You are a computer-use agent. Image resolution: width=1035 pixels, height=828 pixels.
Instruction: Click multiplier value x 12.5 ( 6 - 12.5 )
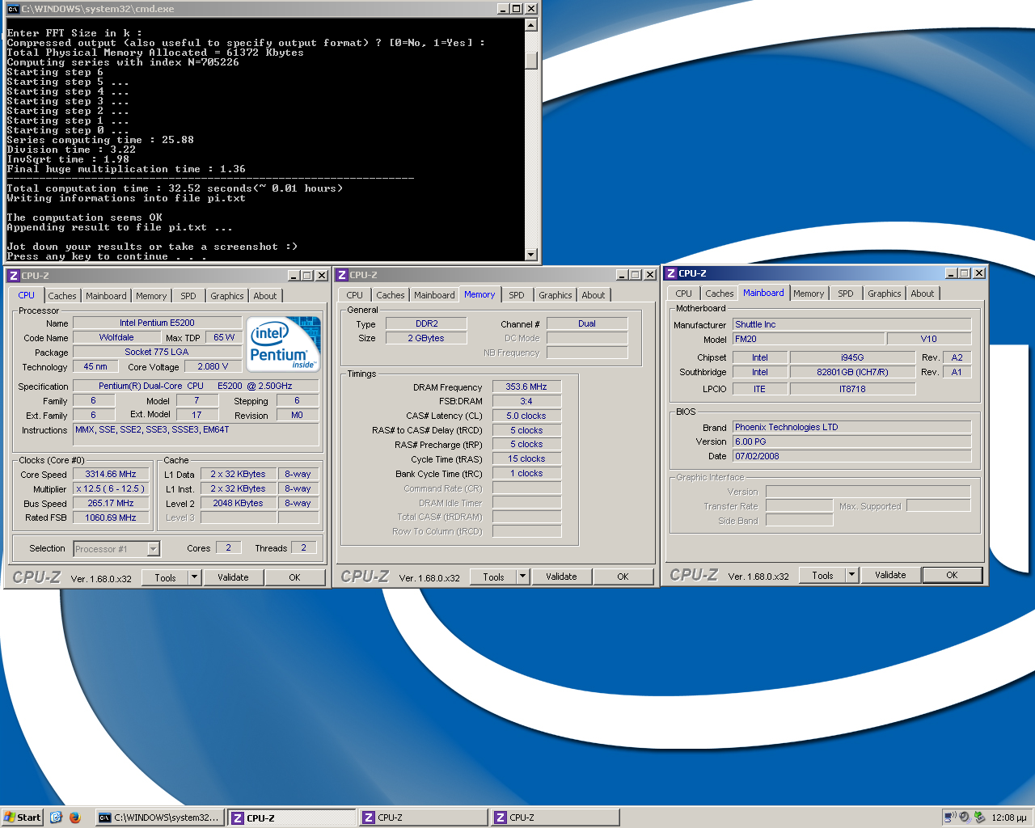pyautogui.click(x=111, y=489)
